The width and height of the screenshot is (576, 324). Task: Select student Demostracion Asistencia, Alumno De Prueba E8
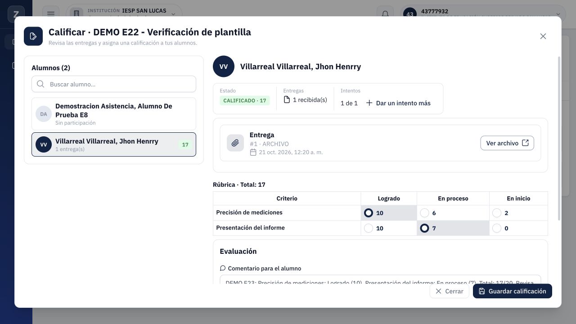click(114, 114)
